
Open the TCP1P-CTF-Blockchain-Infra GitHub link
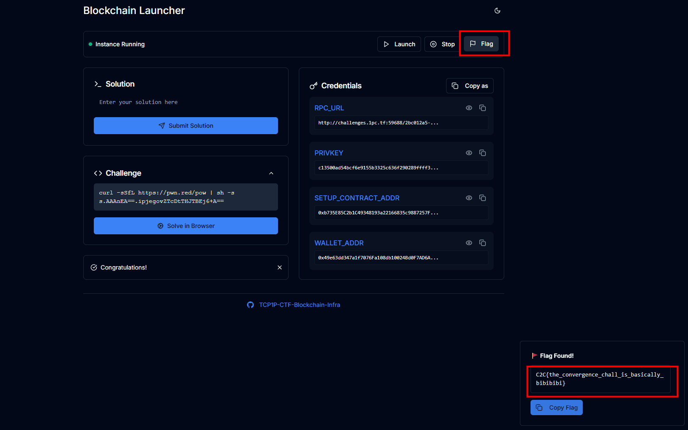[x=299, y=305]
